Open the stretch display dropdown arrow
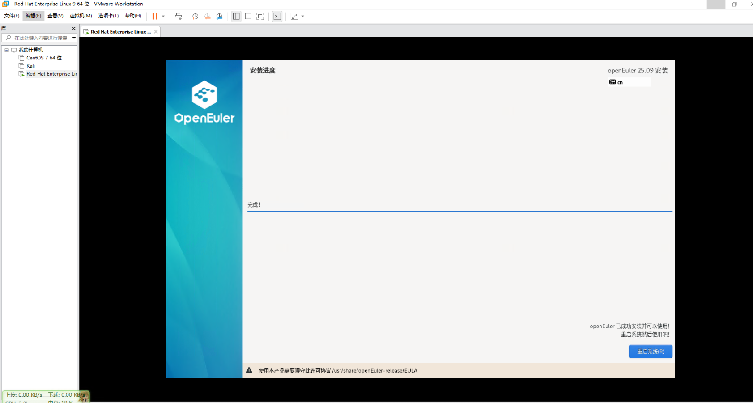Viewport: 753px width, 403px height. (303, 16)
